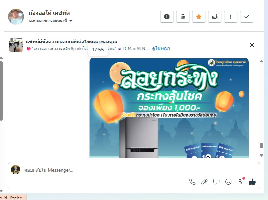Open the Loy Krathong promotion image
The width and height of the screenshot is (268, 200).
tap(169, 108)
